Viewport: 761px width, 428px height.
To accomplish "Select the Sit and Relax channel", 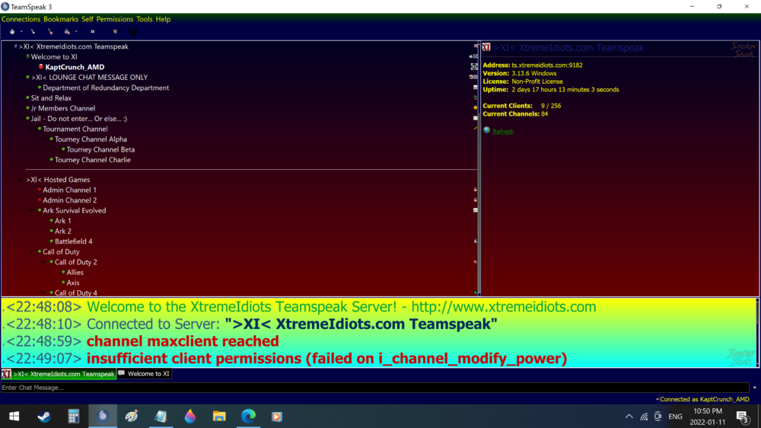I will coord(51,98).
